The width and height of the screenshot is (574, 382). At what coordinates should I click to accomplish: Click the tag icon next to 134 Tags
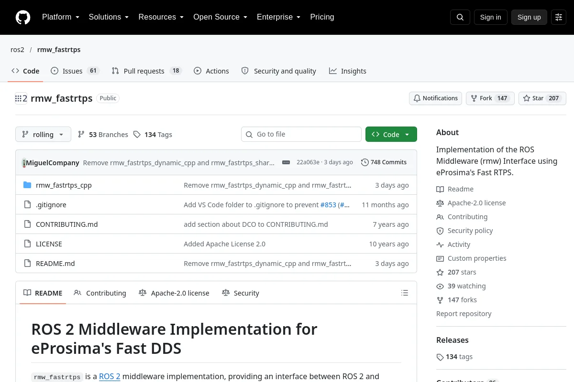(x=137, y=135)
